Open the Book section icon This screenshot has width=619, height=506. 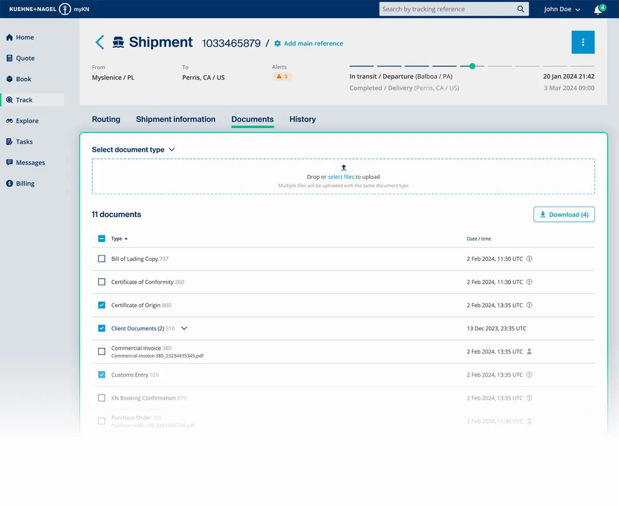(x=9, y=79)
